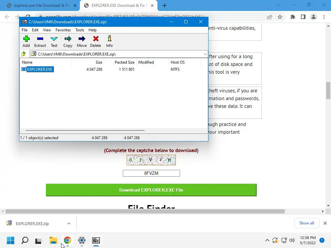Click the captcha text input field
This screenshot has height=248, width=331.
pyautogui.click(x=151, y=173)
